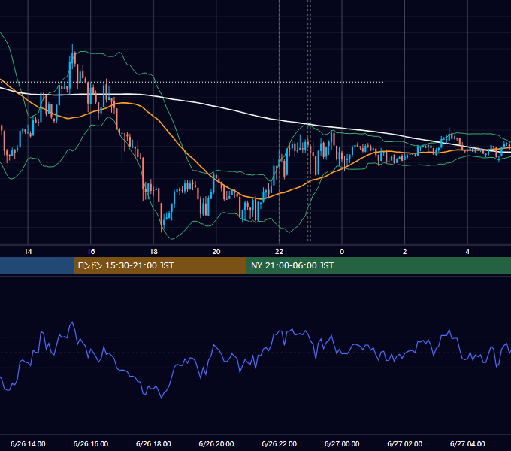The height and width of the screenshot is (451, 511).
Task: Click the blue session bar before London
Action: [x=37, y=265]
